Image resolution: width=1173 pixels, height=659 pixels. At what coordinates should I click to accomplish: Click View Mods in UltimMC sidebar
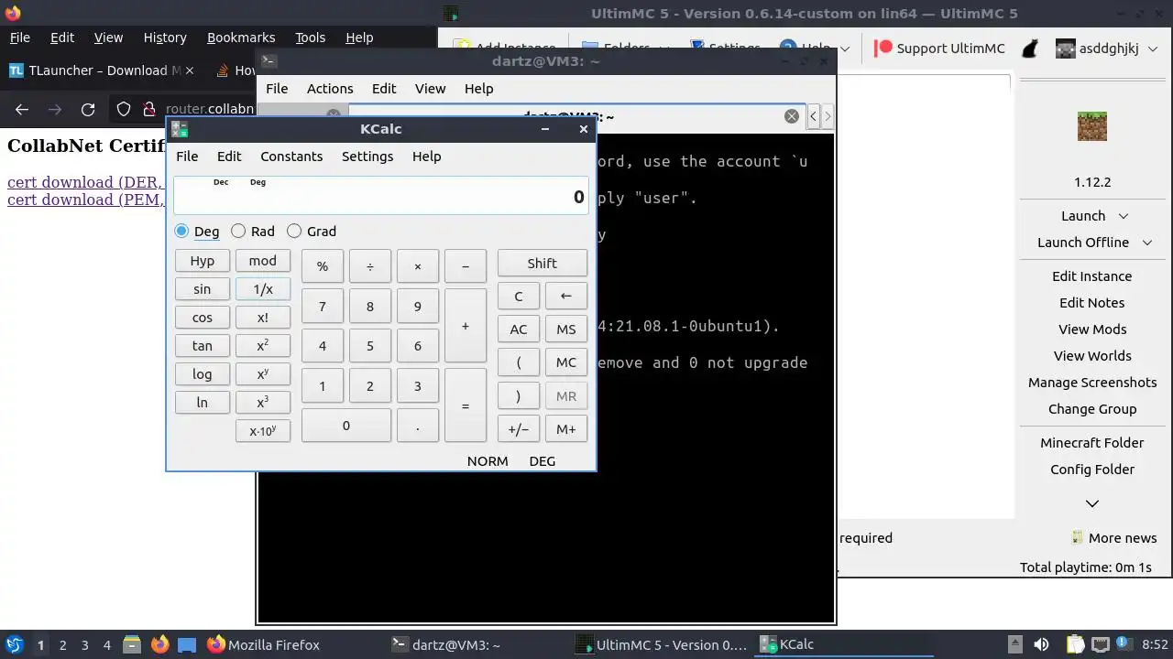point(1092,329)
